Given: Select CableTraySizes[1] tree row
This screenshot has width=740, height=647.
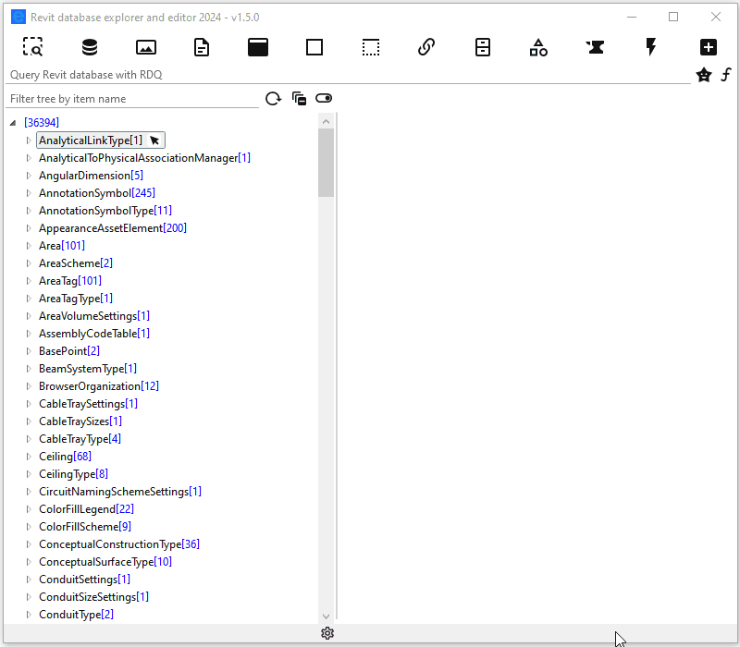Looking at the screenshot, I should (80, 421).
